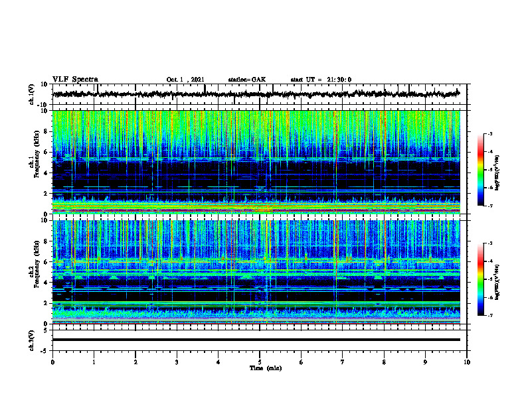Image resolution: width=526 pixels, height=406 pixels.
Task: Click the "5" tick on ch.3(V) axis
Action: tap(46, 330)
